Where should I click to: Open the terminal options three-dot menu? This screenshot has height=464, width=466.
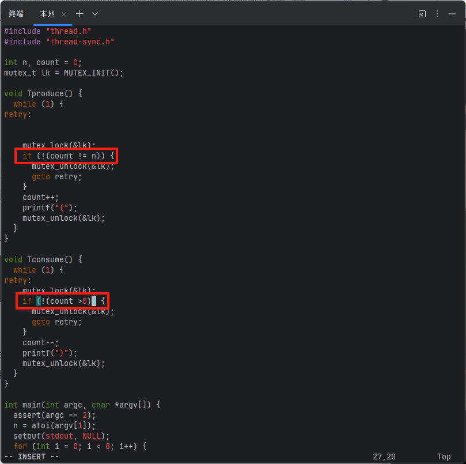coord(437,14)
